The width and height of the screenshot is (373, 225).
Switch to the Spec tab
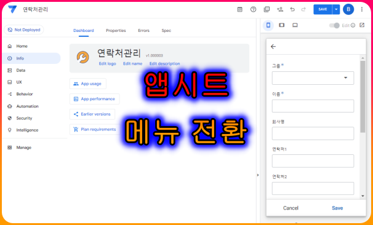click(x=166, y=30)
